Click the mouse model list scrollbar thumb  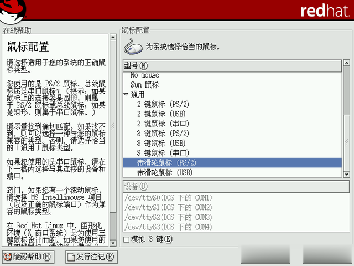347,143
